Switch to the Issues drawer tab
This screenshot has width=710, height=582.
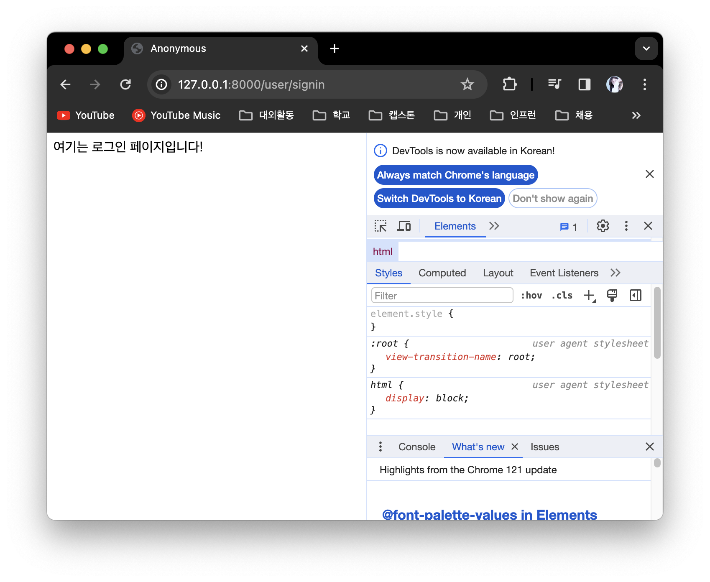(x=544, y=447)
